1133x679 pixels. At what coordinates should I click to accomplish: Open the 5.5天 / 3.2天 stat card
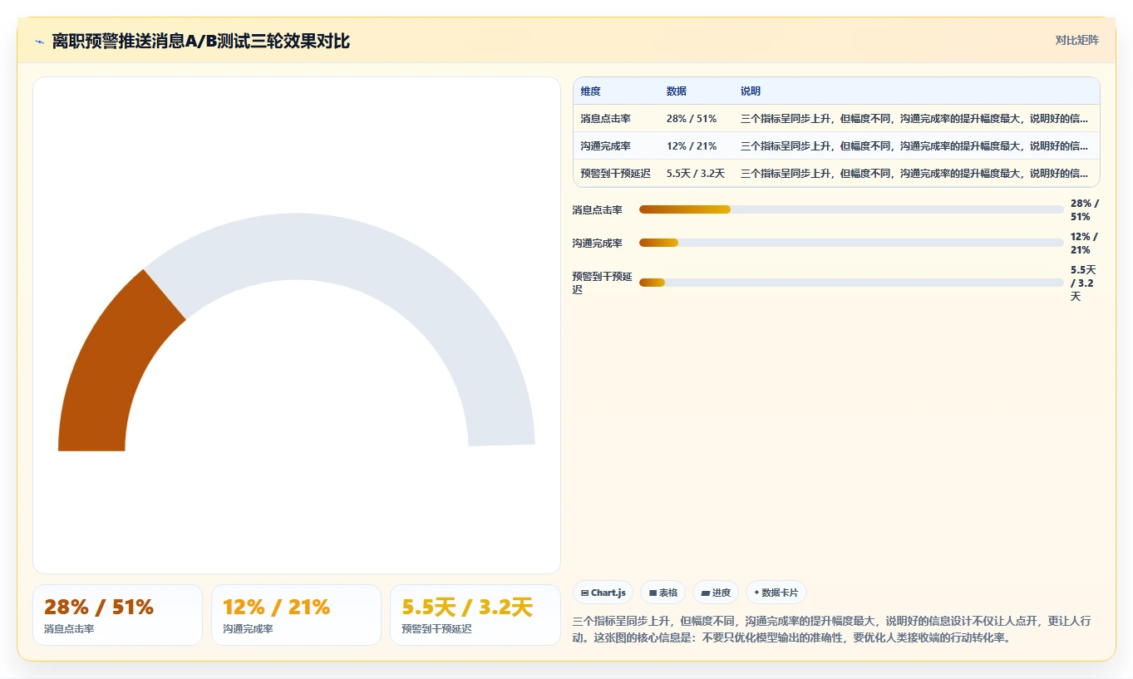click(x=475, y=615)
